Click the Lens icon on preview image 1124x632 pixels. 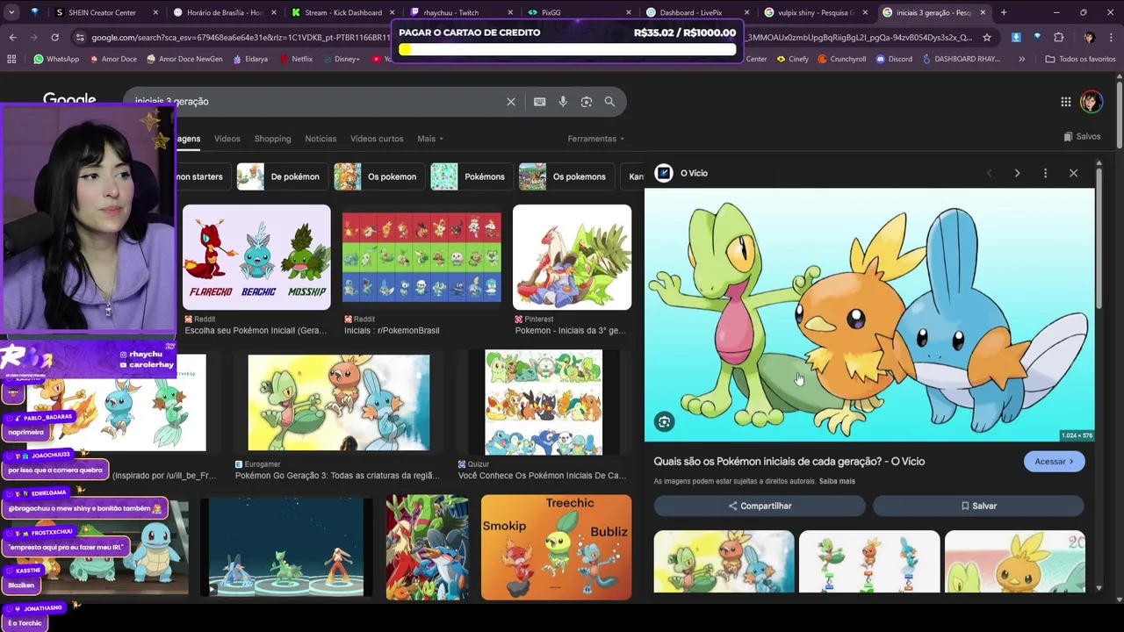click(665, 422)
